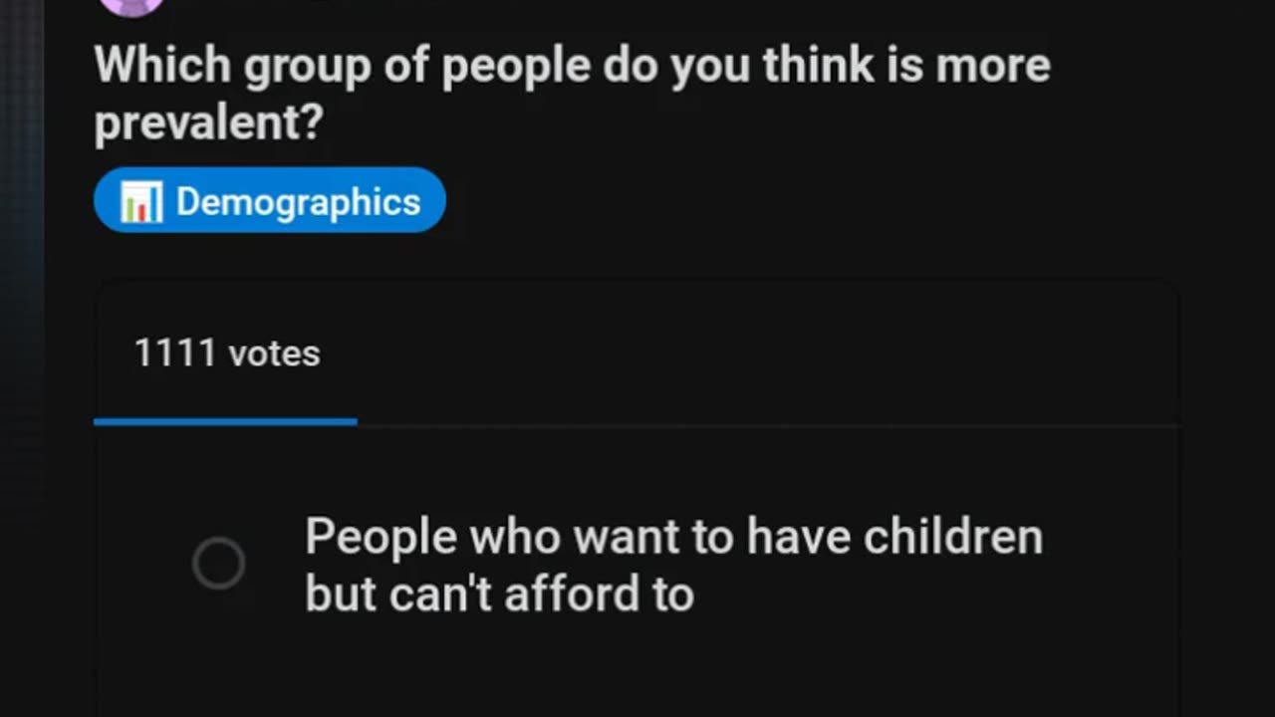Choose the 'People who want to have children' option text
Screen dimensions: 1275x717
pyautogui.click(x=673, y=537)
